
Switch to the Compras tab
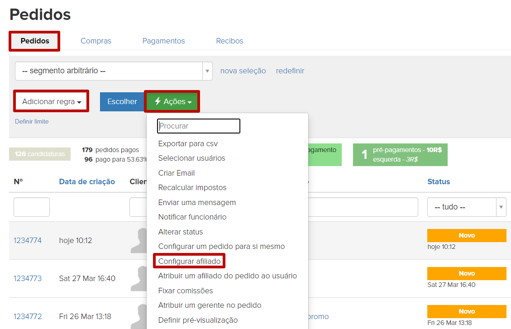point(96,41)
